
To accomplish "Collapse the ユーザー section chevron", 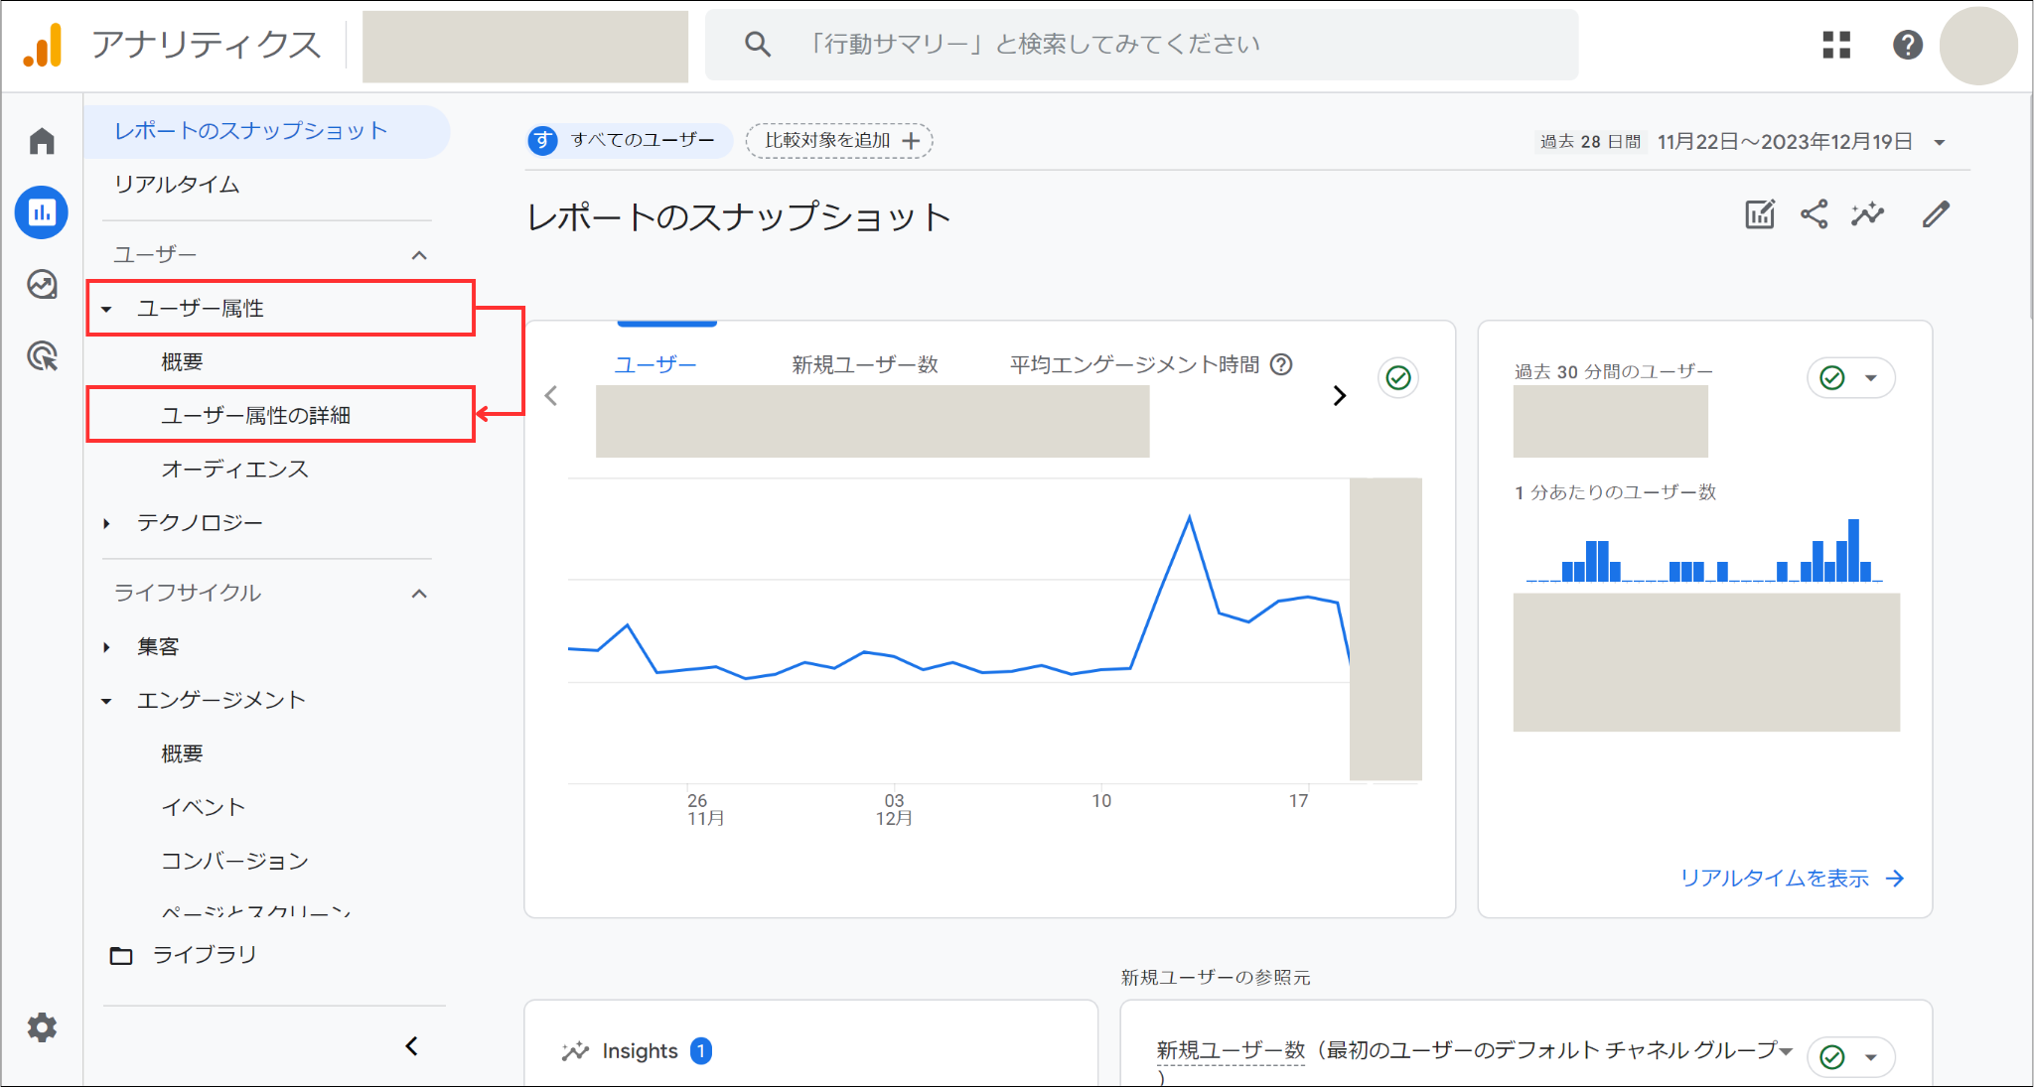I will pyautogui.click(x=419, y=255).
